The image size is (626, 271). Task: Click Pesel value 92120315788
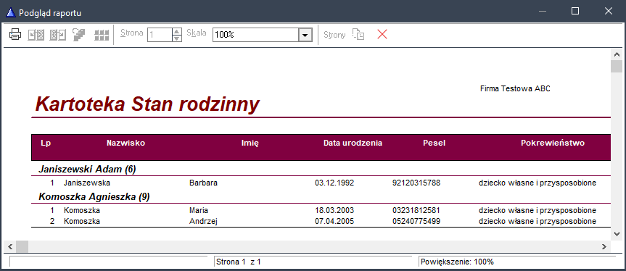click(416, 183)
